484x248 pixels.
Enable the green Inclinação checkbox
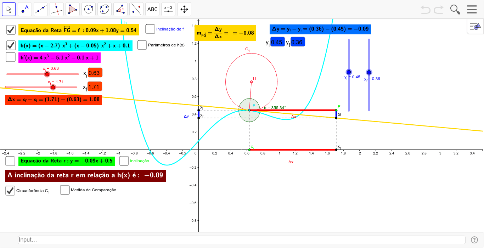[124, 161]
